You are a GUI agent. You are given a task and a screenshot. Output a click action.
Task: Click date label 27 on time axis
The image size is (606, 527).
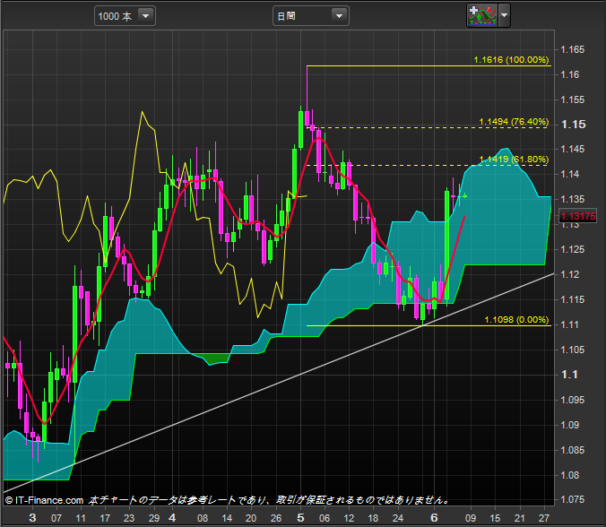pos(544,518)
